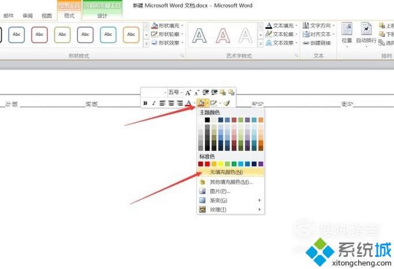The width and height of the screenshot is (394, 269).
Task: Open the Design (设计) ribbon tab
Action: click(x=102, y=16)
